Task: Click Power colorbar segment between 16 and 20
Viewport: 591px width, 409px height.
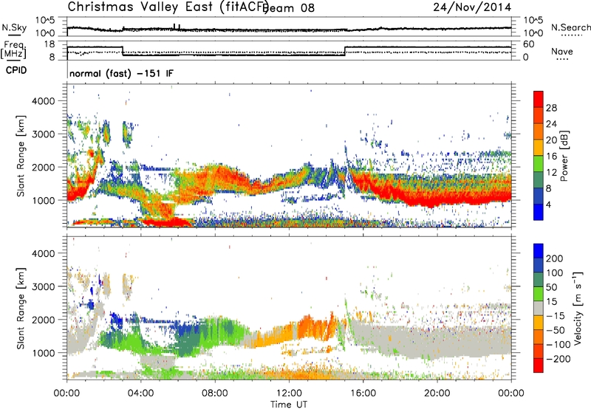Action: (539, 148)
